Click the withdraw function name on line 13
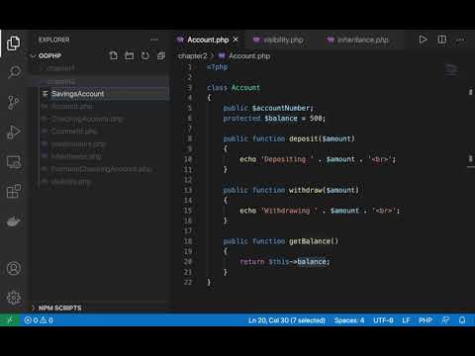The image size is (475, 356). [x=306, y=190]
